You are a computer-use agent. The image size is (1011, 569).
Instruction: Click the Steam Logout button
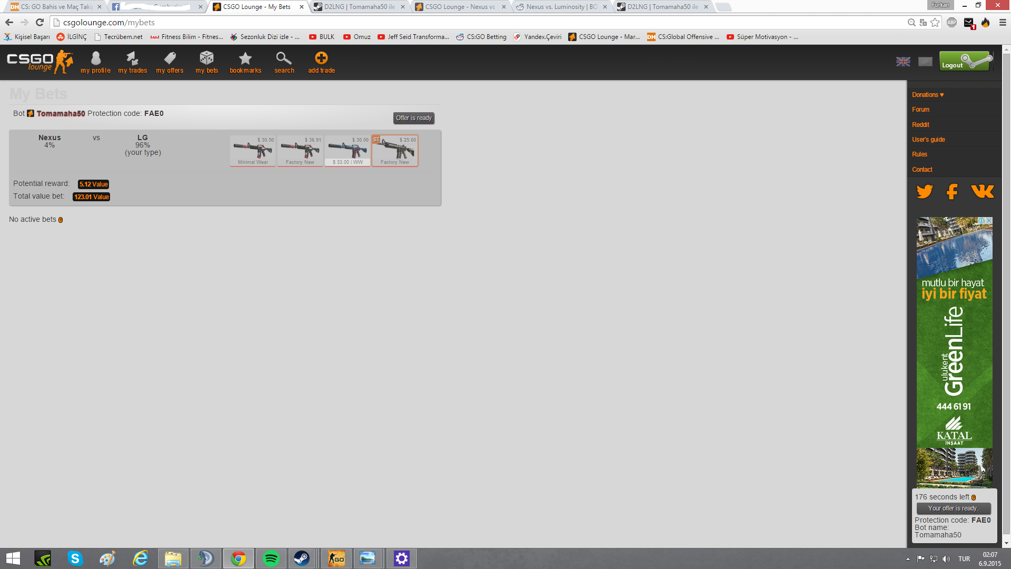coord(966,61)
